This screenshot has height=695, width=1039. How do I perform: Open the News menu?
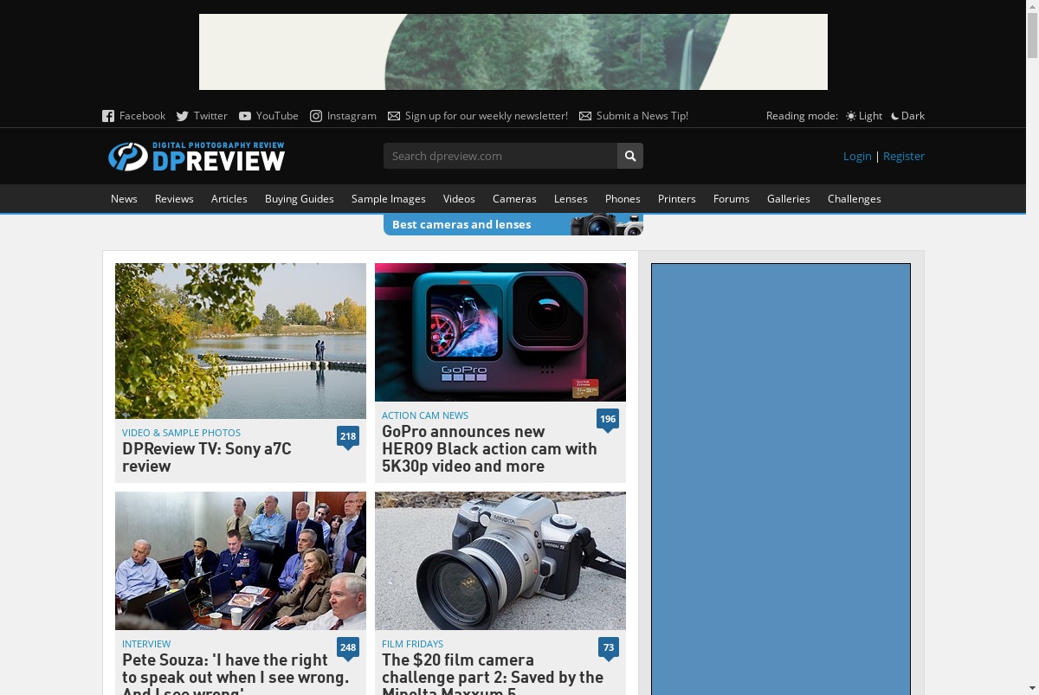pyautogui.click(x=124, y=199)
